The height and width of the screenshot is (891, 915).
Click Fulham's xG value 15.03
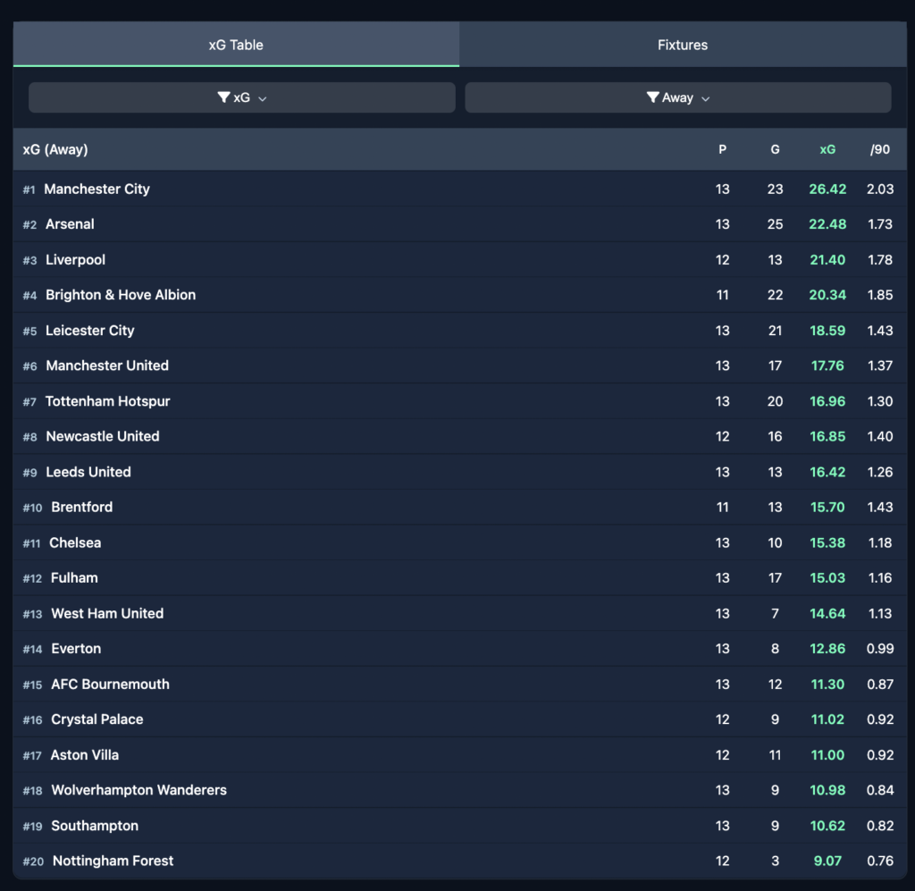tap(827, 577)
